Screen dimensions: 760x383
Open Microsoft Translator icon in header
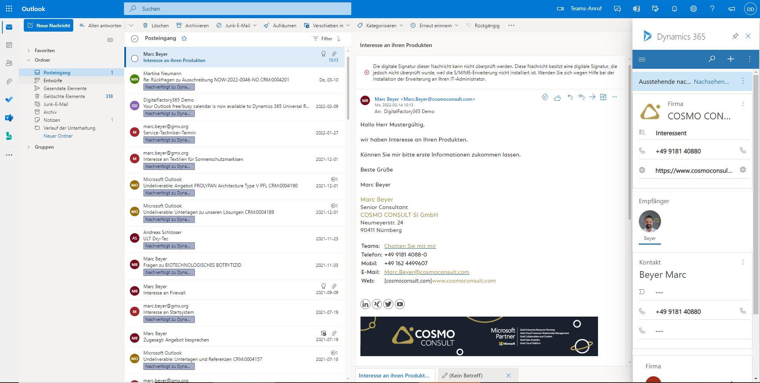pos(636,8)
